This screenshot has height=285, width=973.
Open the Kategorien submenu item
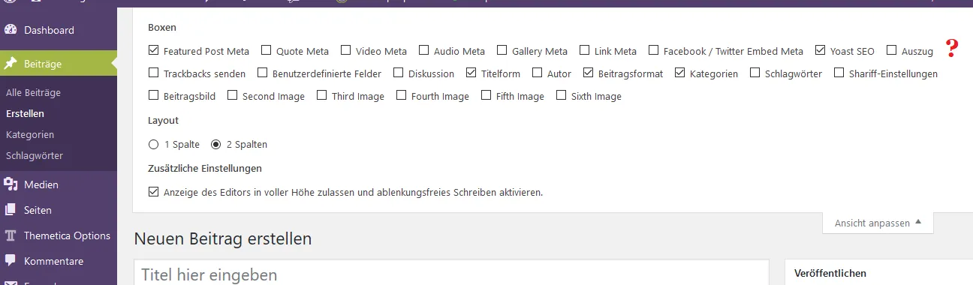pos(30,135)
